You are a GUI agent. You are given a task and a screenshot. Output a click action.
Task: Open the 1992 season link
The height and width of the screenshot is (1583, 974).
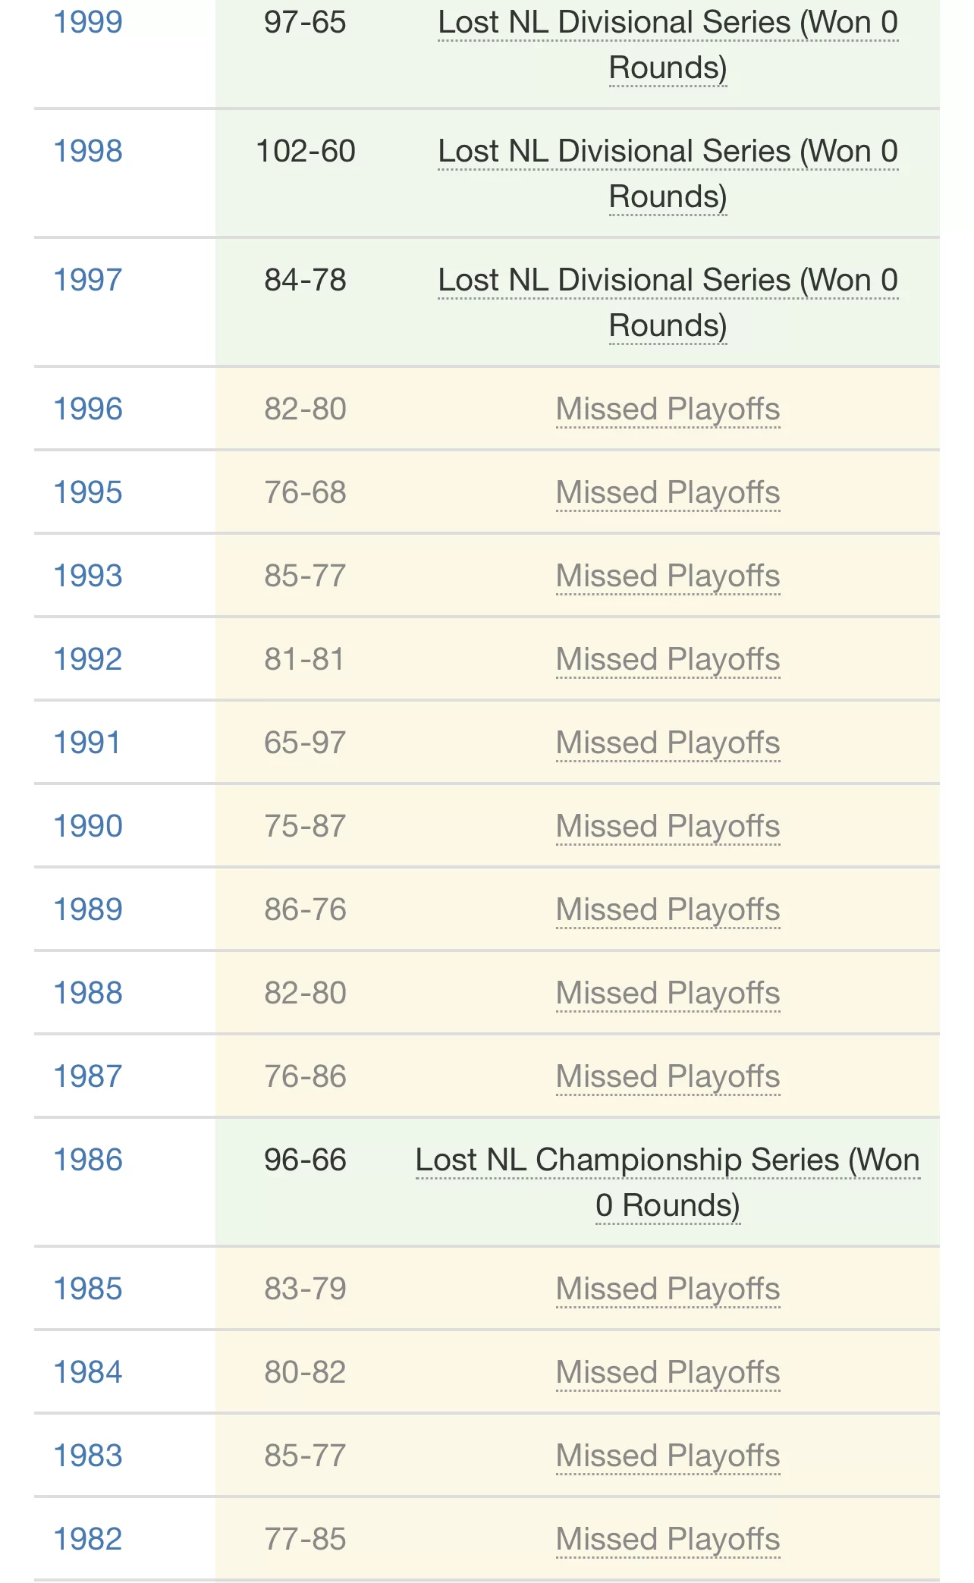pos(88,659)
